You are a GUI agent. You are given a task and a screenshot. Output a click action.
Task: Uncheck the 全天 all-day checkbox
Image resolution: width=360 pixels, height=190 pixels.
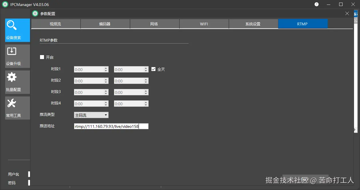tap(153, 69)
